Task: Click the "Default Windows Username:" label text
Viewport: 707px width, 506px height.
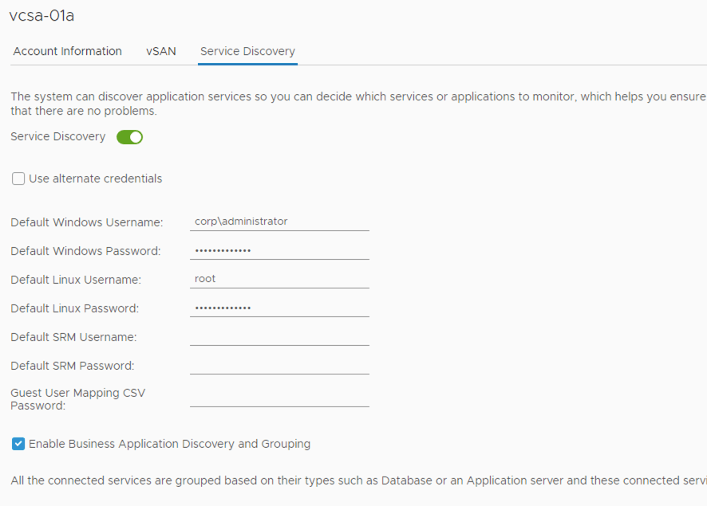Action: pos(87,222)
